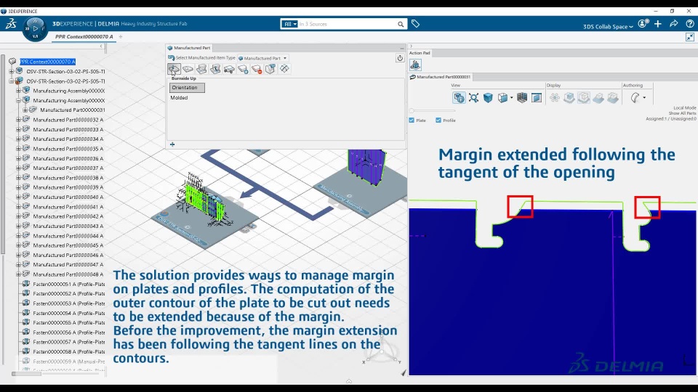Click the Manufactured Part panel tab

pos(189,48)
